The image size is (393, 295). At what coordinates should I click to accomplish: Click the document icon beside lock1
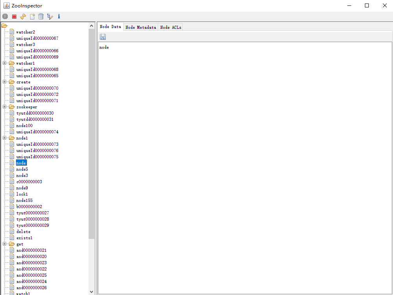point(12,194)
